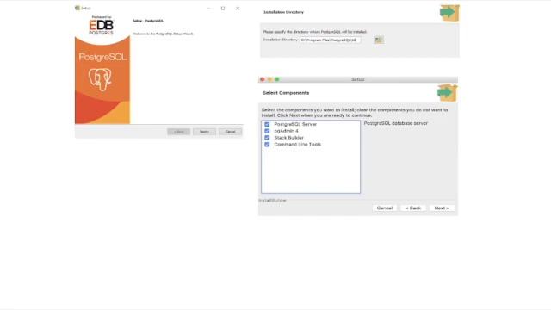The width and height of the screenshot is (551, 310).
Task: Select the Stack Builder label in components list
Action: (289, 138)
